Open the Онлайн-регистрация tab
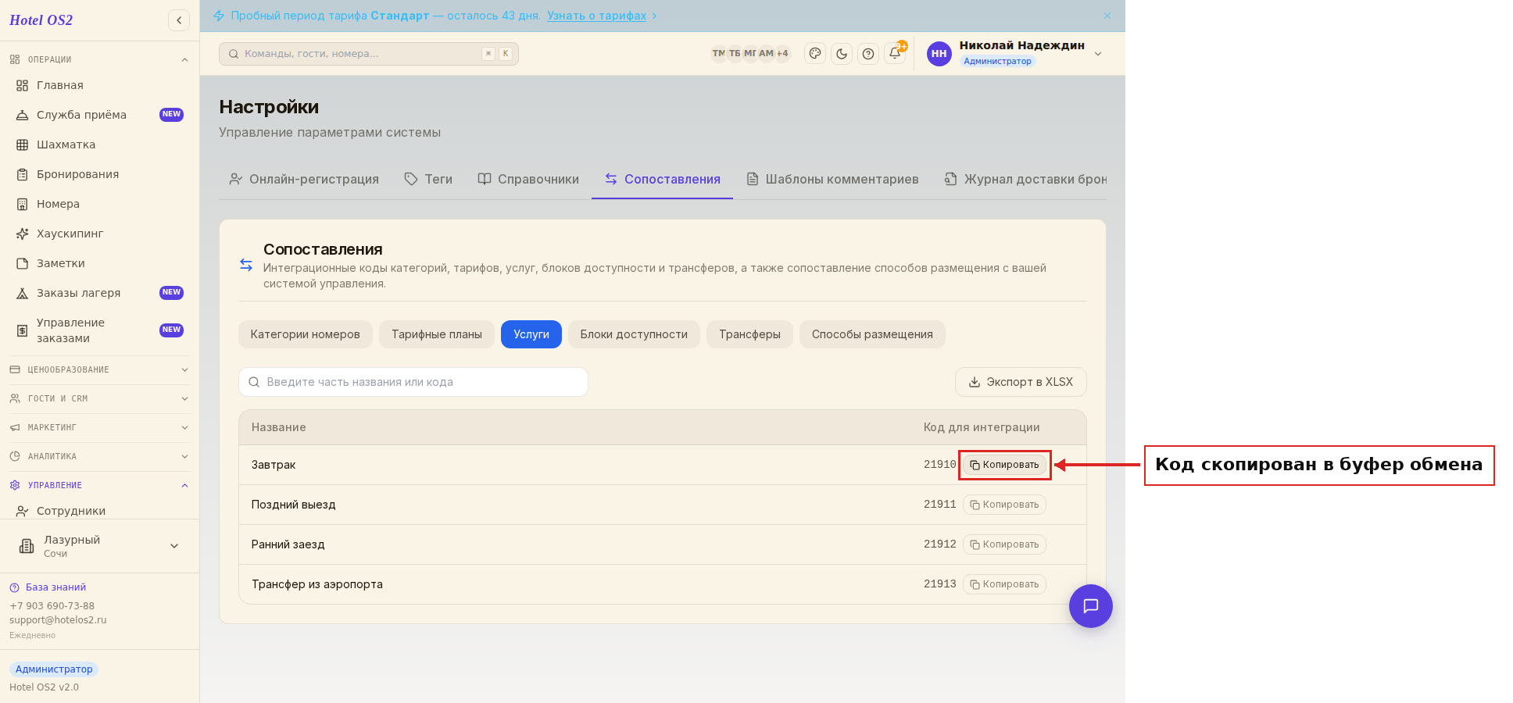This screenshot has height=703, width=1513. (303, 179)
